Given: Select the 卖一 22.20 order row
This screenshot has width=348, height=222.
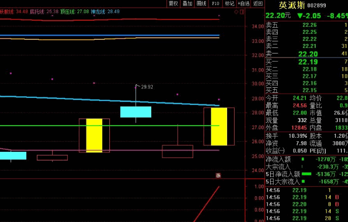Looking at the screenshot, I should [307, 54].
